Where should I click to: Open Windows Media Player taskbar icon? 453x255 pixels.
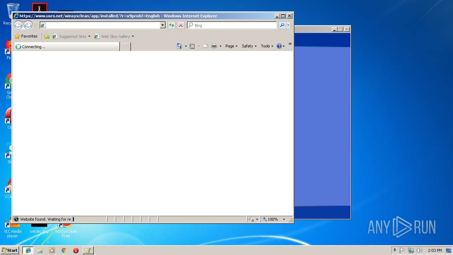(52, 250)
